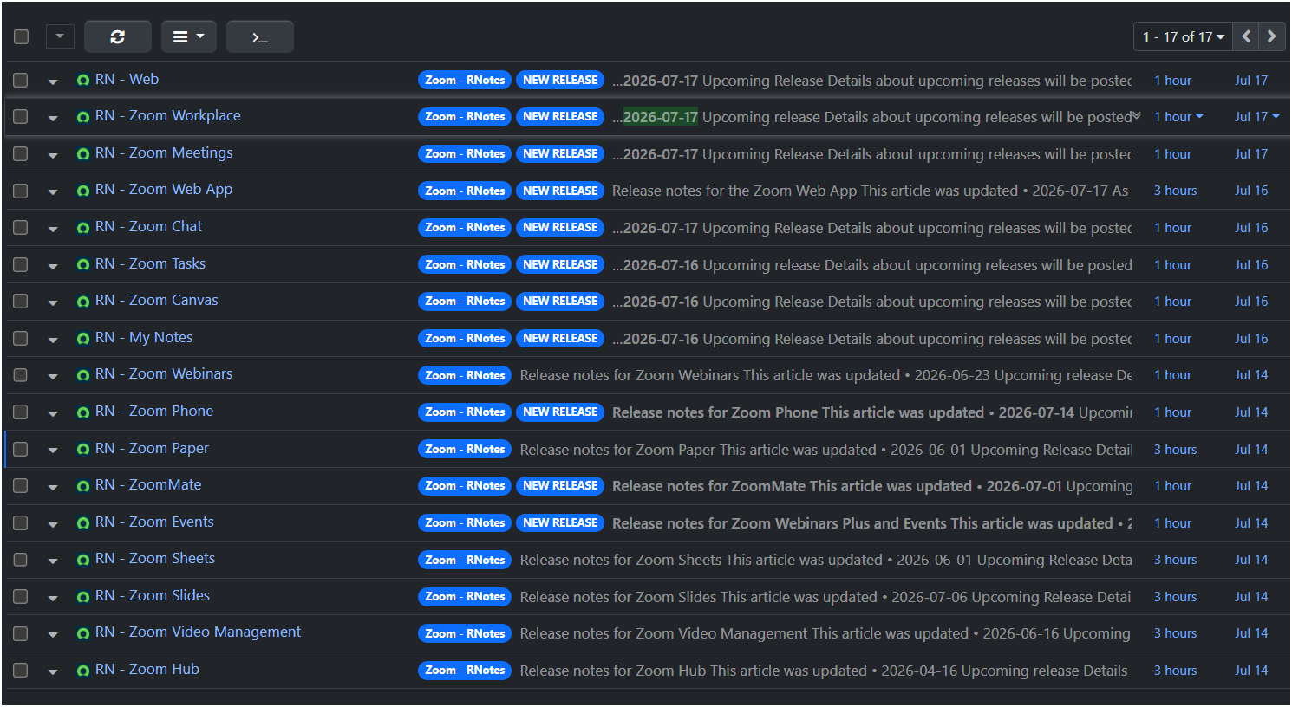Select the RN - Zoom Tasks checkbox
The width and height of the screenshot is (1292, 707).
click(x=21, y=264)
